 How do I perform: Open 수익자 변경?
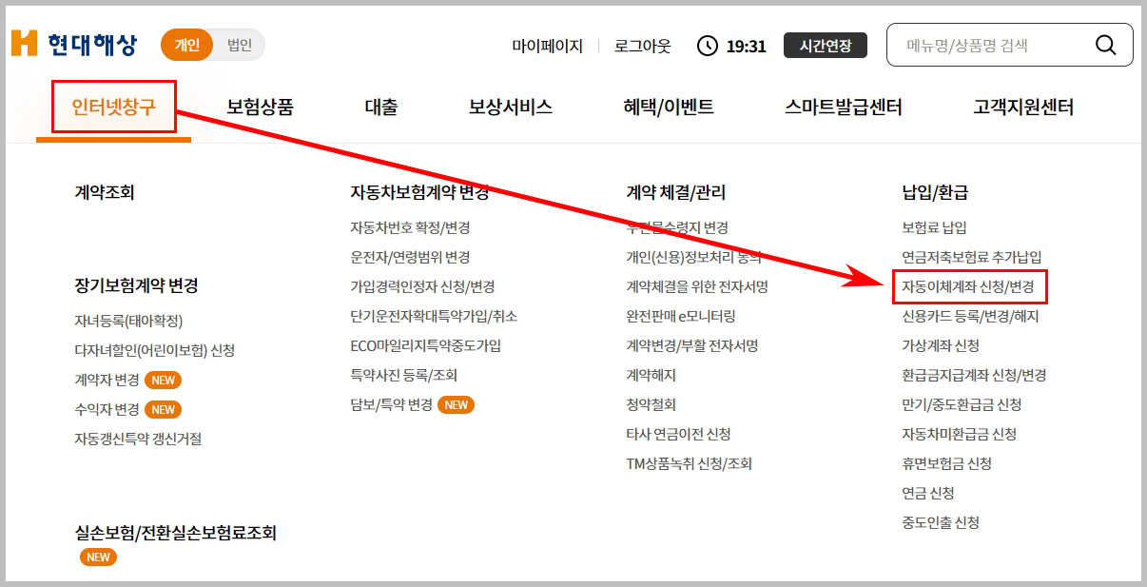click(x=107, y=409)
